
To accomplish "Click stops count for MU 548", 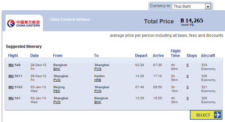I will pos(188,65).
